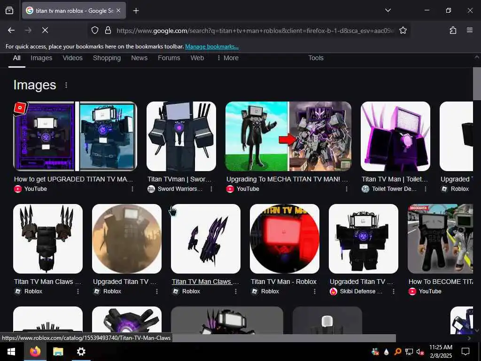Image resolution: width=481 pixels, height=361 pixels.
Task: Open options for Toilet Tower Defense result
Action: [425, 189]
